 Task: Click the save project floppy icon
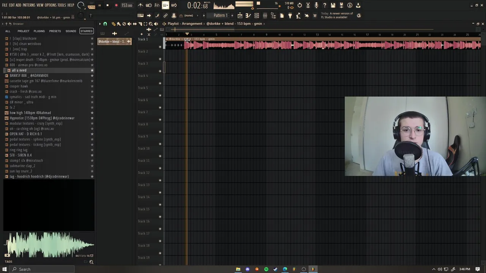tap(333, 5)
